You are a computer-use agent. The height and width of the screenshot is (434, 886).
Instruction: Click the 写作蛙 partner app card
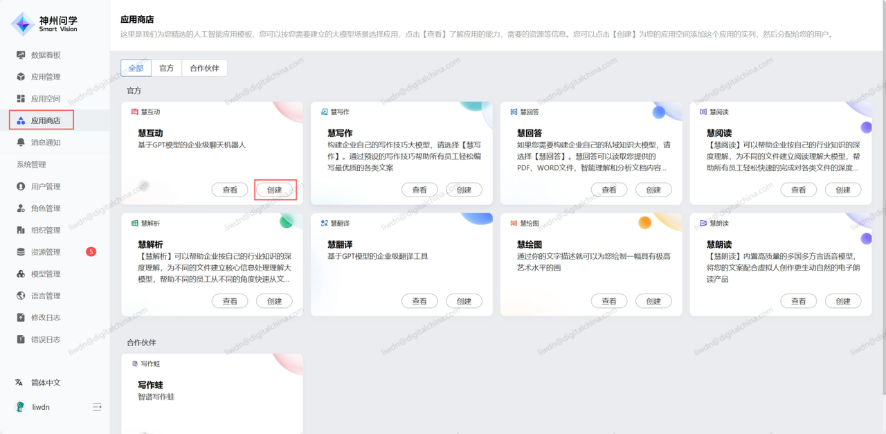coord(212,391)
